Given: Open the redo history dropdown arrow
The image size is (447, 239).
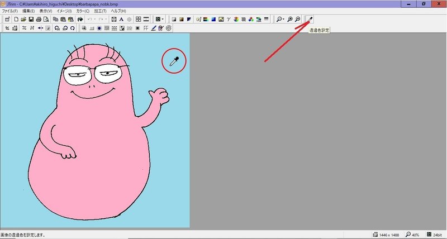Looking at the screenshot, I should pyautogui.click(x=106, y=20).
